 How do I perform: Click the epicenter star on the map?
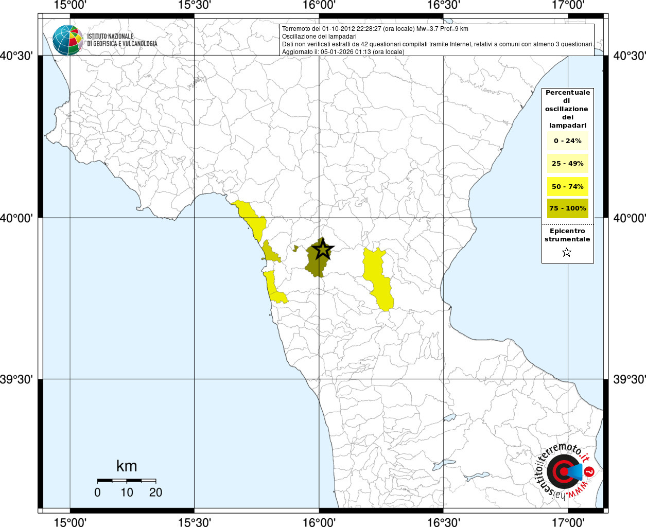pyautogui.click(x=323, y=249)
